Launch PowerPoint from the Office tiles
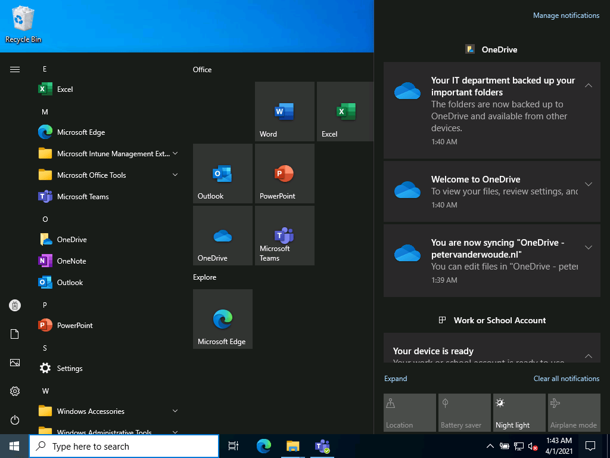This screenshot has width=610, height=458. [284, 174]
